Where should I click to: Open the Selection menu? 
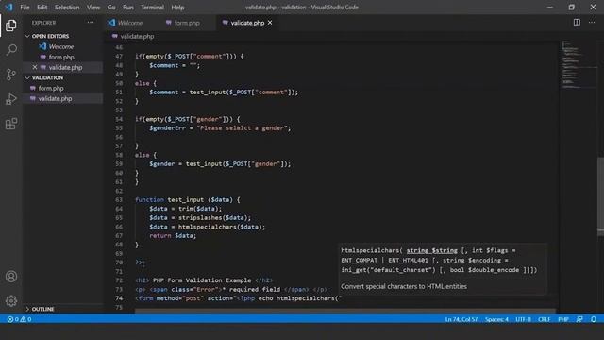67,8
